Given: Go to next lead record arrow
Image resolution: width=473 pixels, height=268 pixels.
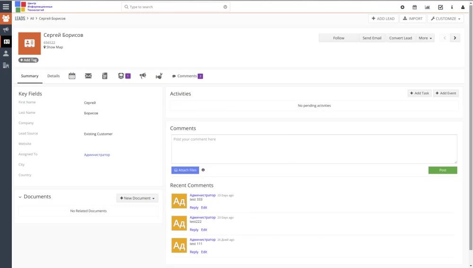Looking at the screenshot, I should click(455, 38).
